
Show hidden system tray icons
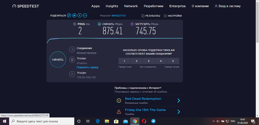coord(214,121)
